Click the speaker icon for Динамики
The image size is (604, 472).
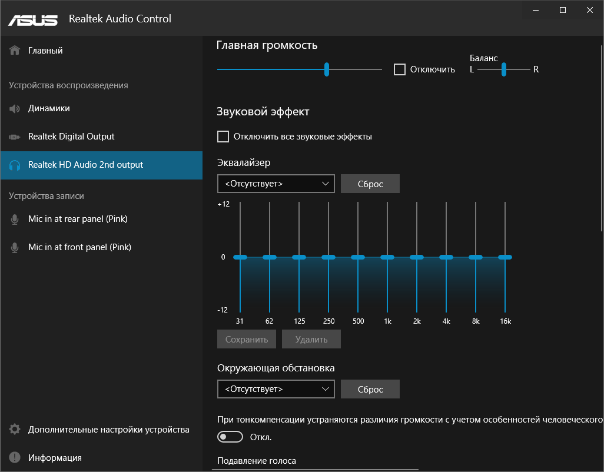click(15, 109)
